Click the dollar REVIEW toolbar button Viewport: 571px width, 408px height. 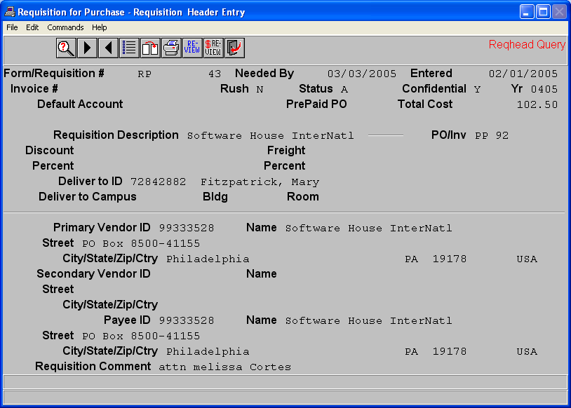coord(213,48)
